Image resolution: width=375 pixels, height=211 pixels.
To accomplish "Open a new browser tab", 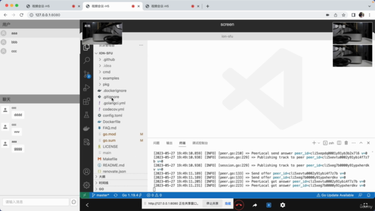I will pyautogui.click(x=207, y=6).
